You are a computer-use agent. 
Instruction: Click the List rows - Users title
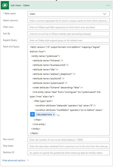pos(20,5)
